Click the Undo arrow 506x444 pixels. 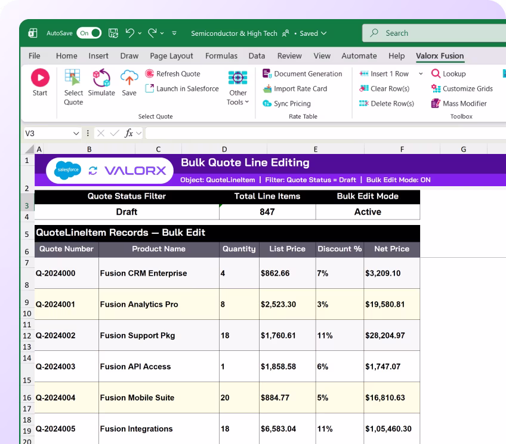click(x=129, y=33)
